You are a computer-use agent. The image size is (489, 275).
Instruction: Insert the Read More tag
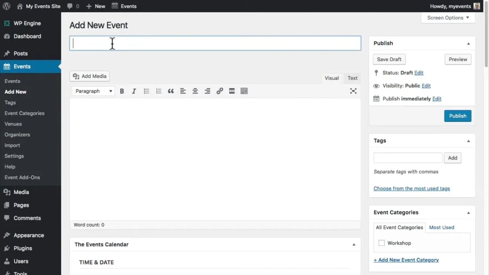pyautogui.click(x=232, y=91)
